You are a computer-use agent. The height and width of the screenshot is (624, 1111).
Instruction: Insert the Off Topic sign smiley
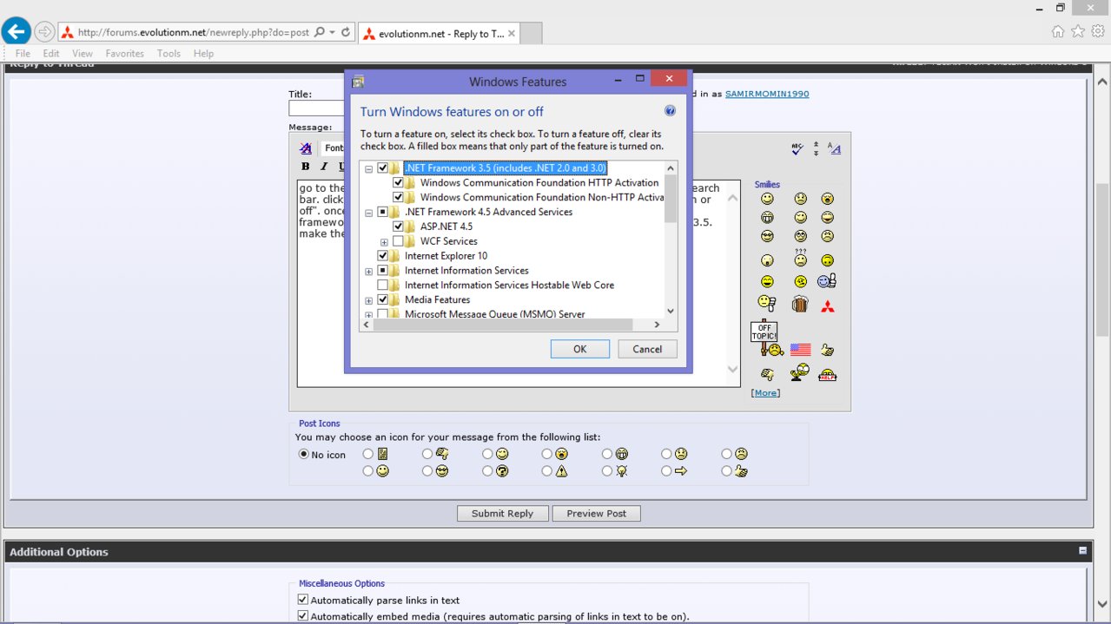pyautogui.click(x=766, y=338)
